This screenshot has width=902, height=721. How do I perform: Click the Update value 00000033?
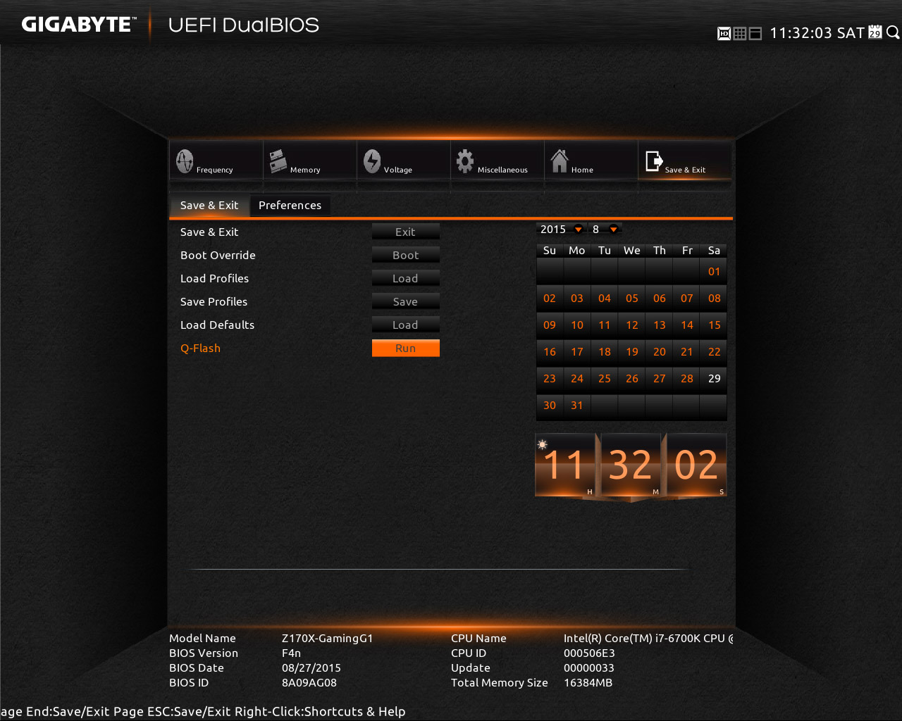click(x=589, y=667)
